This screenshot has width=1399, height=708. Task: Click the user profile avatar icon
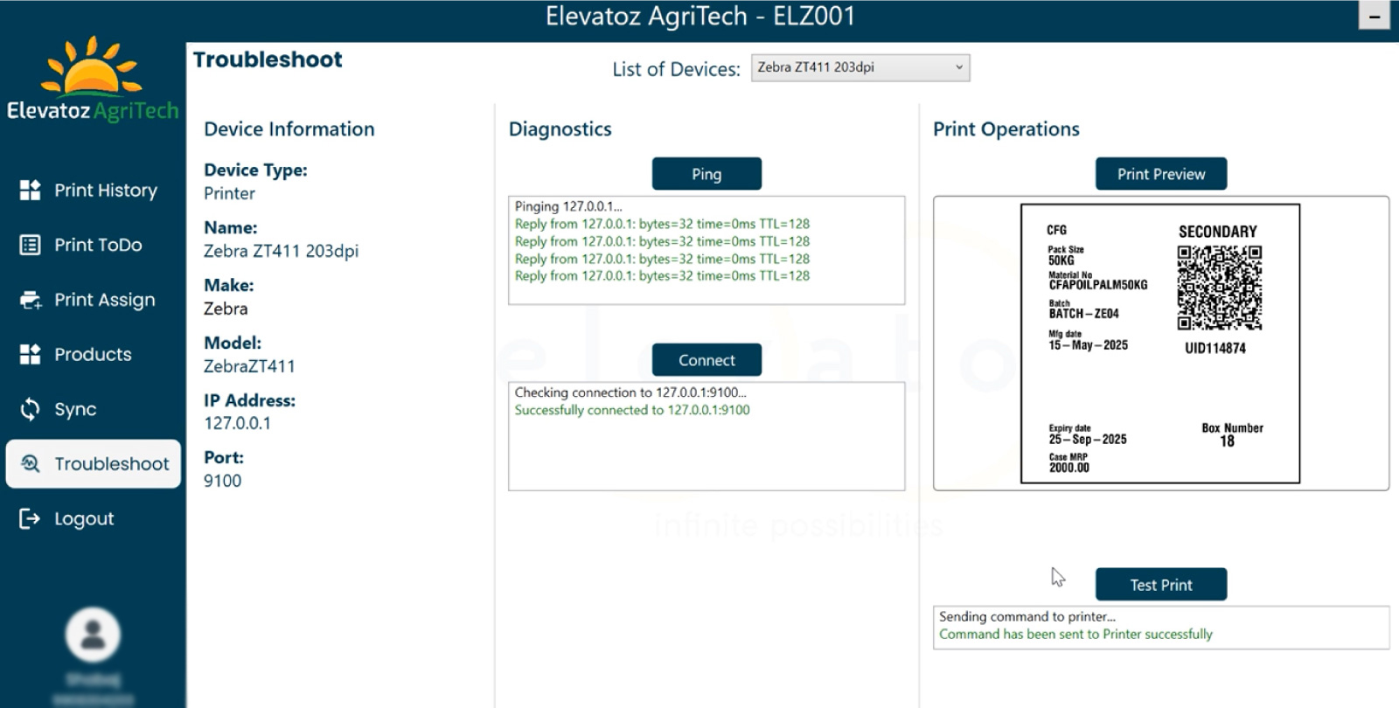point(93,635)
